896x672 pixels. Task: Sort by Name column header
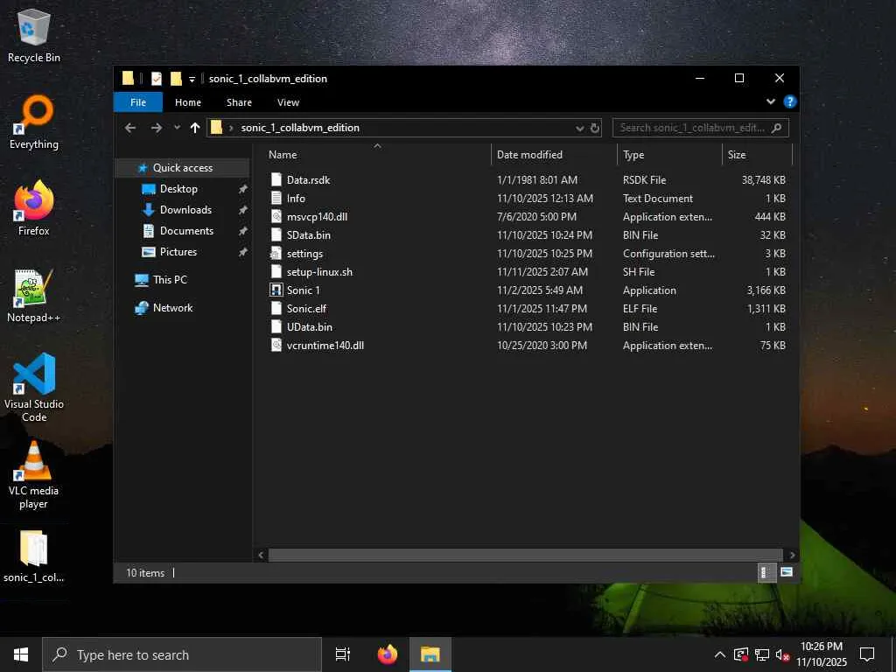pos(377,154)
